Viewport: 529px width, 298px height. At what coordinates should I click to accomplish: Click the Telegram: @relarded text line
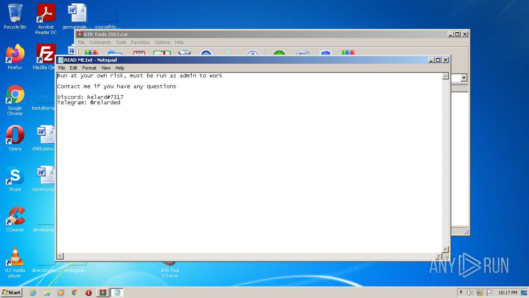coord(88,103)
